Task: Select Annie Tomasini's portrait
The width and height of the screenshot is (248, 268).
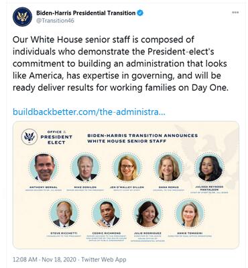Action: point(190,214)
